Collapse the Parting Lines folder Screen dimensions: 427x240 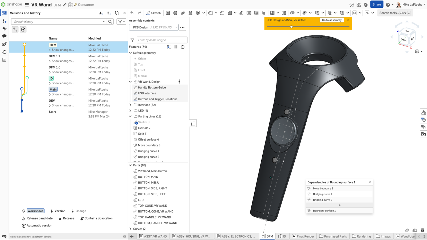pyautogui.click(x=130, y=116)
